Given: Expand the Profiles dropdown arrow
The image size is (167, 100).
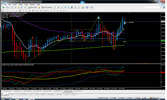Looking at the screenshot, I should tap(9, 7).
